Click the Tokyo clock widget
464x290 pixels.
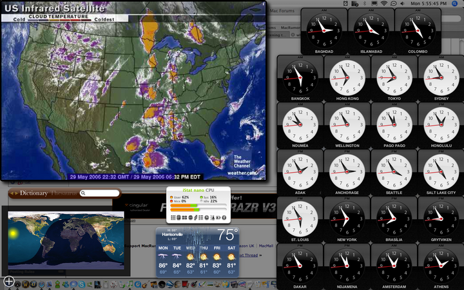[x=394, y=79]
